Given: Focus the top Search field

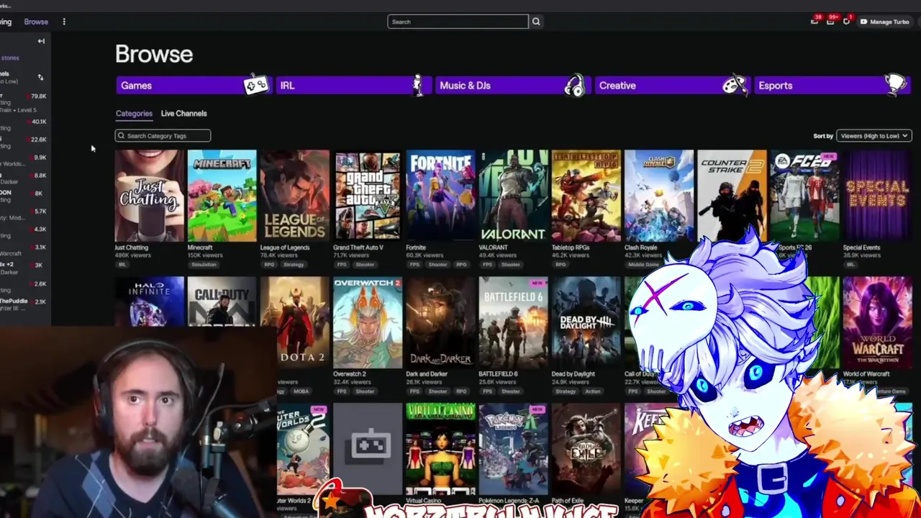Looking at the screenshot, I should [x=458, y=22].
